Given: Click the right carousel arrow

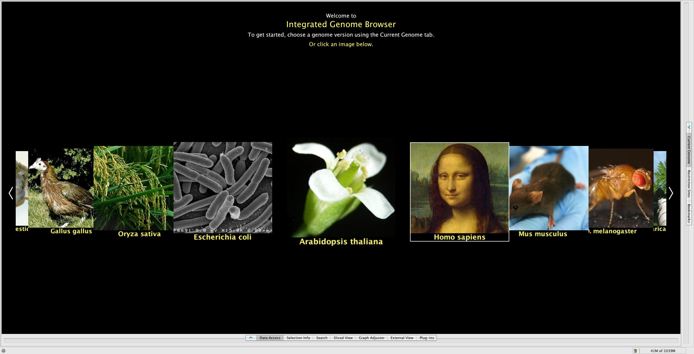Looking at the screenshot, I should (x=671, y=193).
